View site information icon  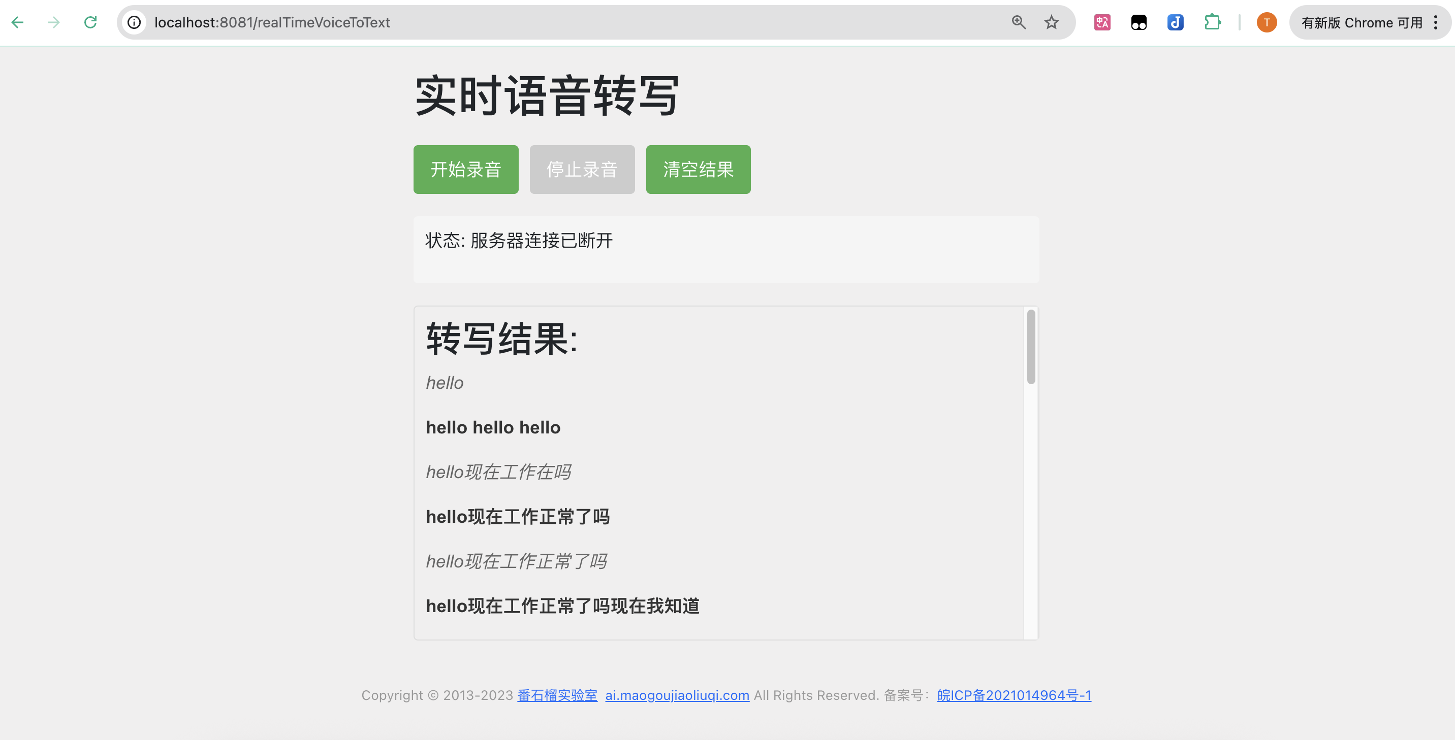[x=134, y=22]
